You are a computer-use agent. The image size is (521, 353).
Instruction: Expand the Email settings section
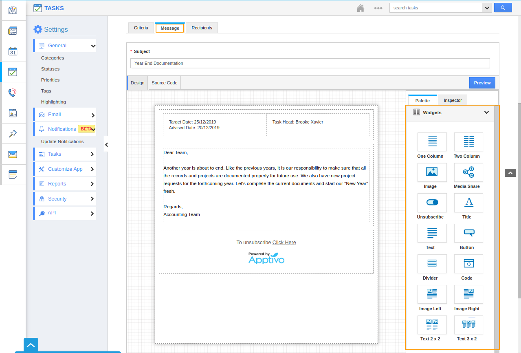click(92, 115)
